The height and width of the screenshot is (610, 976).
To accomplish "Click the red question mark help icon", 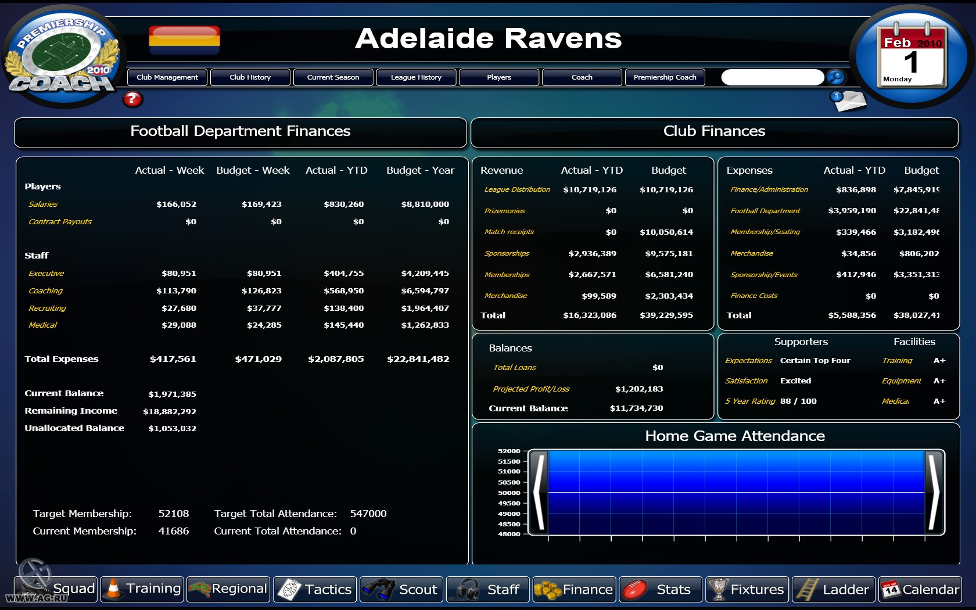I will [132, 99].
